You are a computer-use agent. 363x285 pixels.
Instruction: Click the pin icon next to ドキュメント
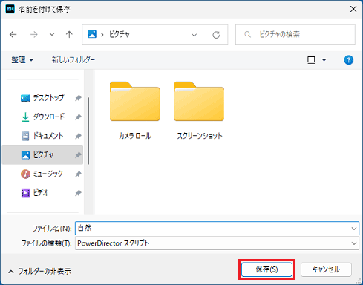click(78, 136)
